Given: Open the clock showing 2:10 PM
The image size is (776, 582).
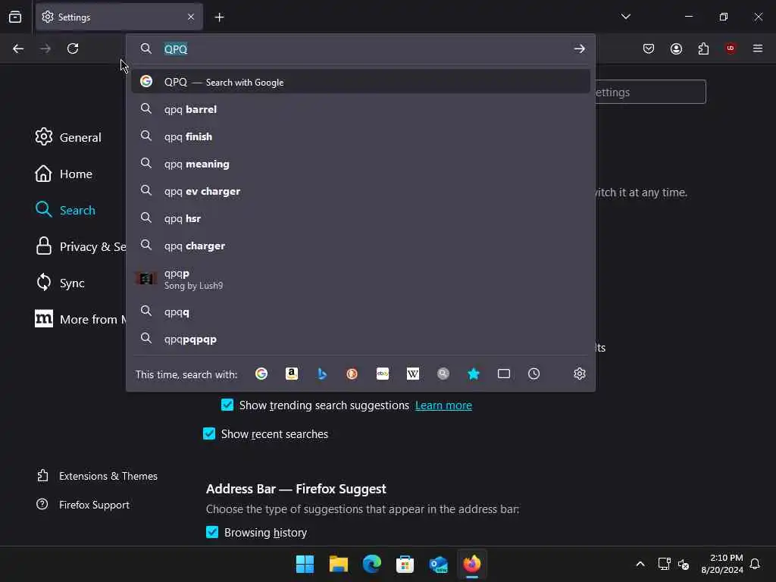Looking at the screenshot, I should [x=722, y=564].
